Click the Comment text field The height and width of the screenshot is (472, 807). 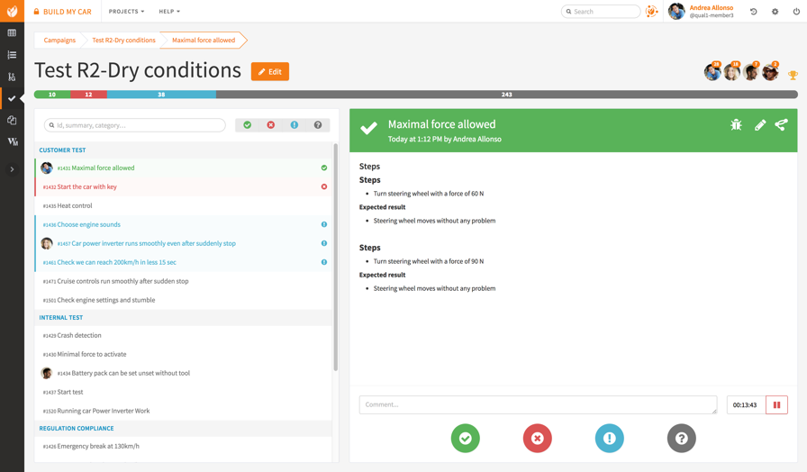(x=538, y=405)
